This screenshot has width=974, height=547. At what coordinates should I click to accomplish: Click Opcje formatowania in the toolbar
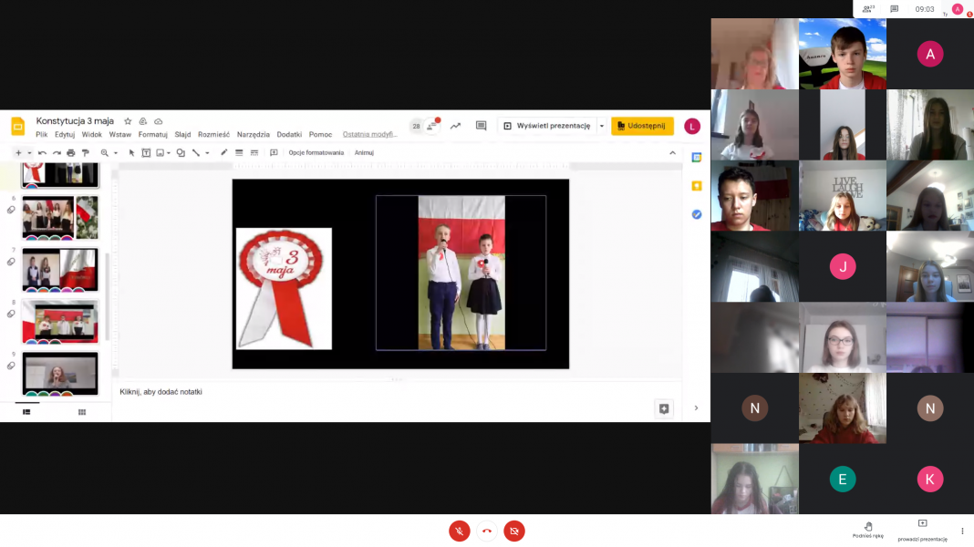[316, 153]
